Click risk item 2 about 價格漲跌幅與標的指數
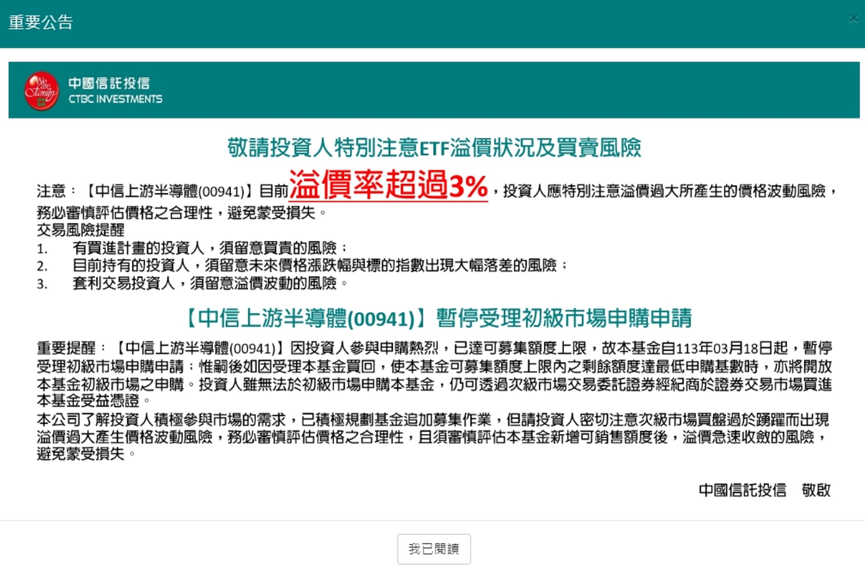The width and height of the screenshot is (865, 569). click(302, 265)
